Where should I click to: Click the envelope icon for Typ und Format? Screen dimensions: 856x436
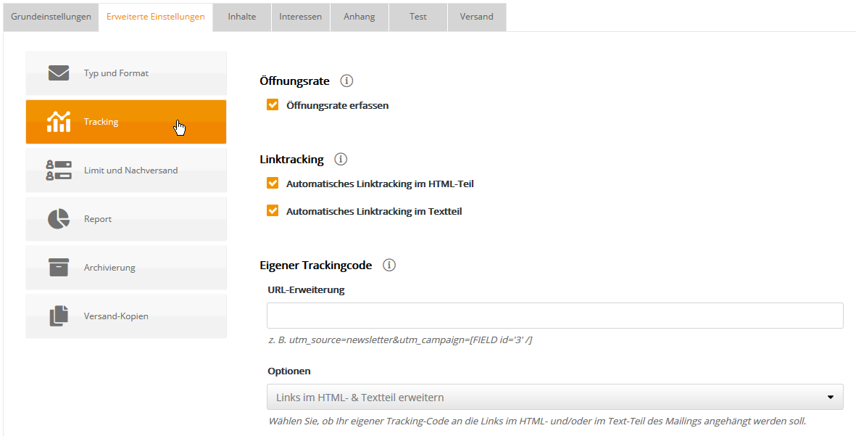point(59,73)
